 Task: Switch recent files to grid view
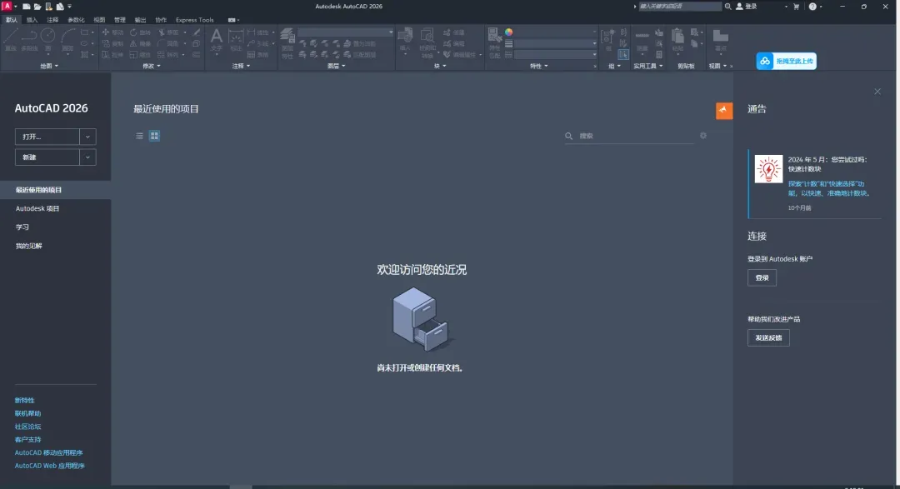[x=154, y=136]
